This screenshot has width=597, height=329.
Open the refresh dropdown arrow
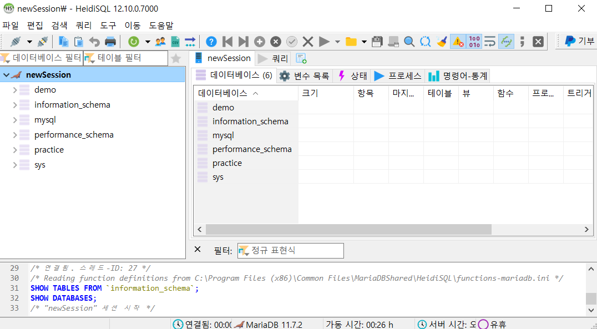(x=148, y=42)
